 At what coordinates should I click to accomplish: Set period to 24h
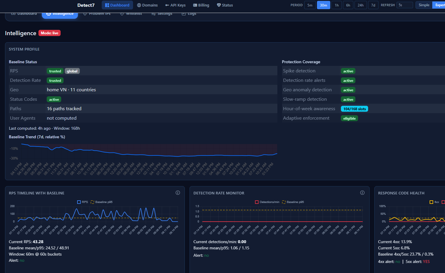click(x=360, y=5)
